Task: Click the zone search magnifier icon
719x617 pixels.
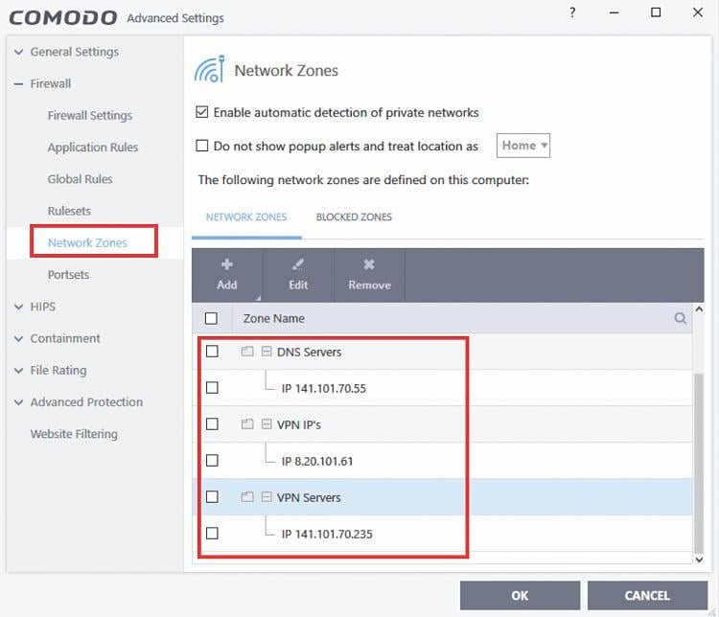Action: 681,319
